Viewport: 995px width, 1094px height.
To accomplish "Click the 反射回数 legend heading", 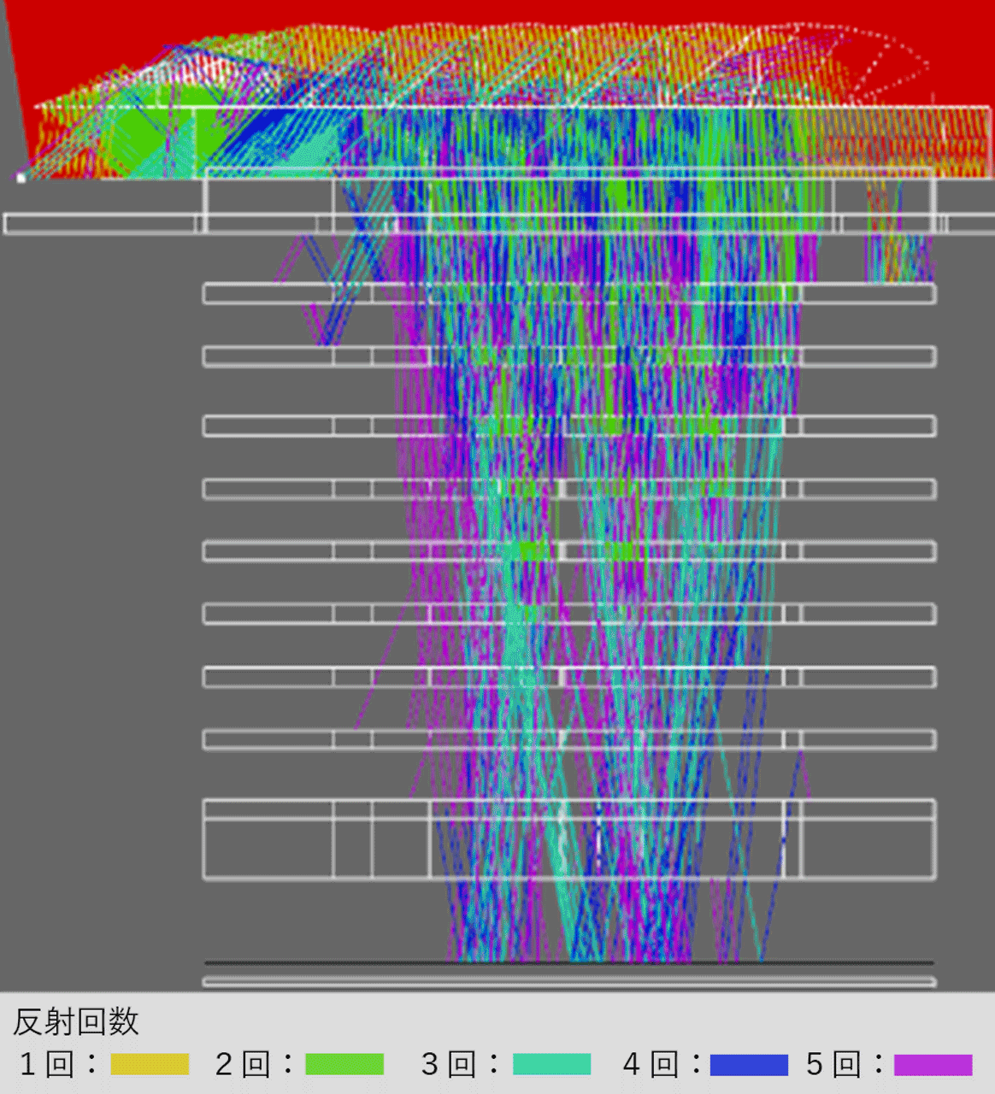I will (76, 1021).
